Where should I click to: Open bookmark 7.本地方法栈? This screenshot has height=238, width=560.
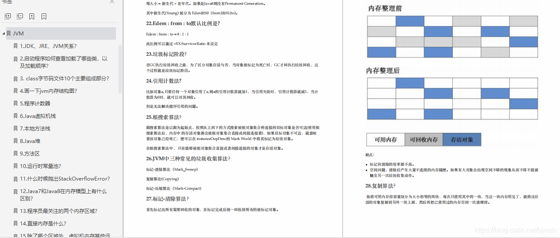coord(35,129)
